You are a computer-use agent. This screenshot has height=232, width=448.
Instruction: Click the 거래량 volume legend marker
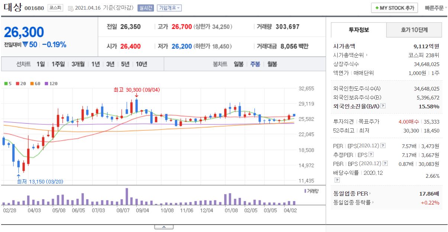(x=305, y=191)
